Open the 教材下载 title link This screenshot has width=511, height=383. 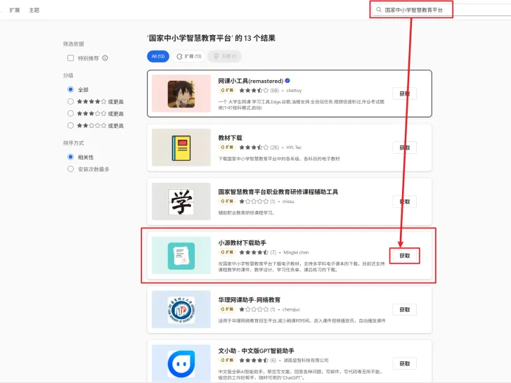click(230, 138)
